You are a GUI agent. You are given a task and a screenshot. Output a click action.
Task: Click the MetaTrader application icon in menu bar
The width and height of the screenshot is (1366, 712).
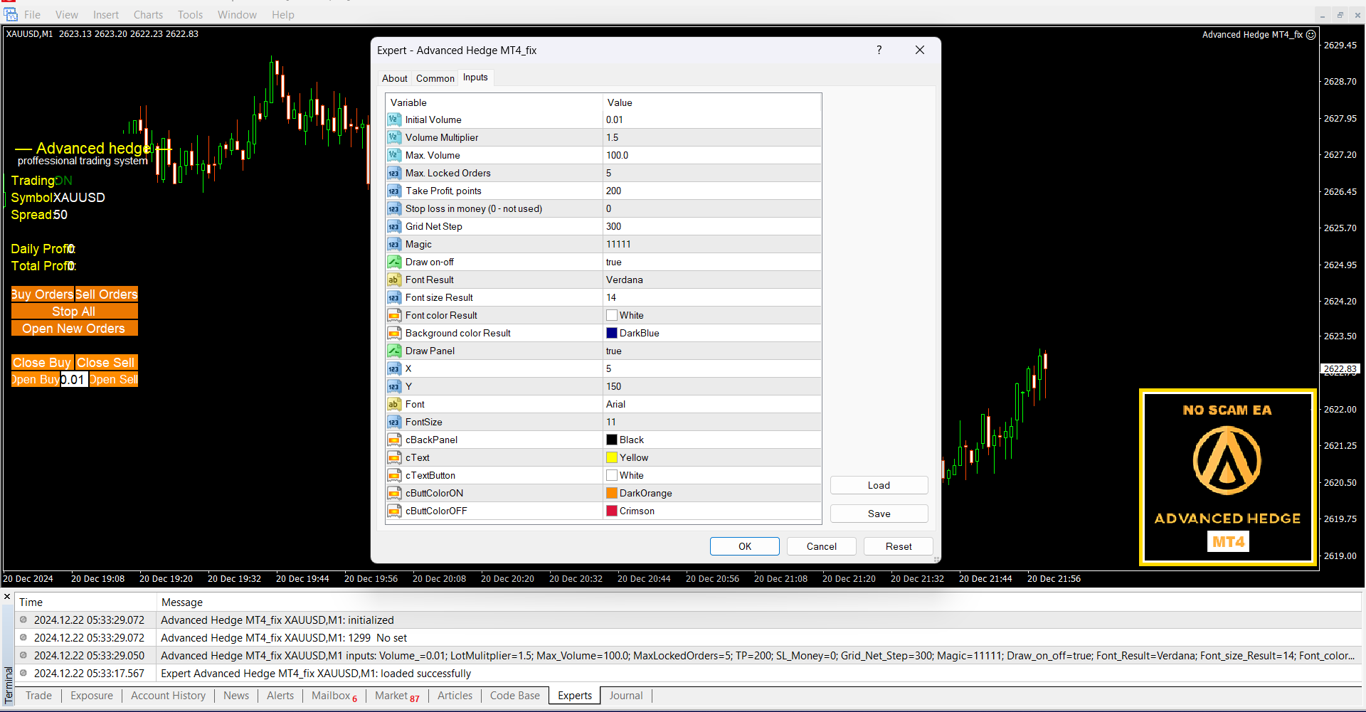click(11, 14)
